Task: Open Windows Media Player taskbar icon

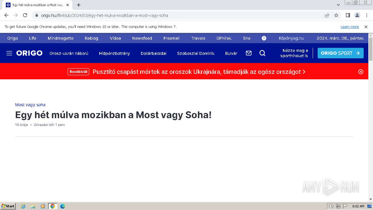Action: (x=43, y=206)
